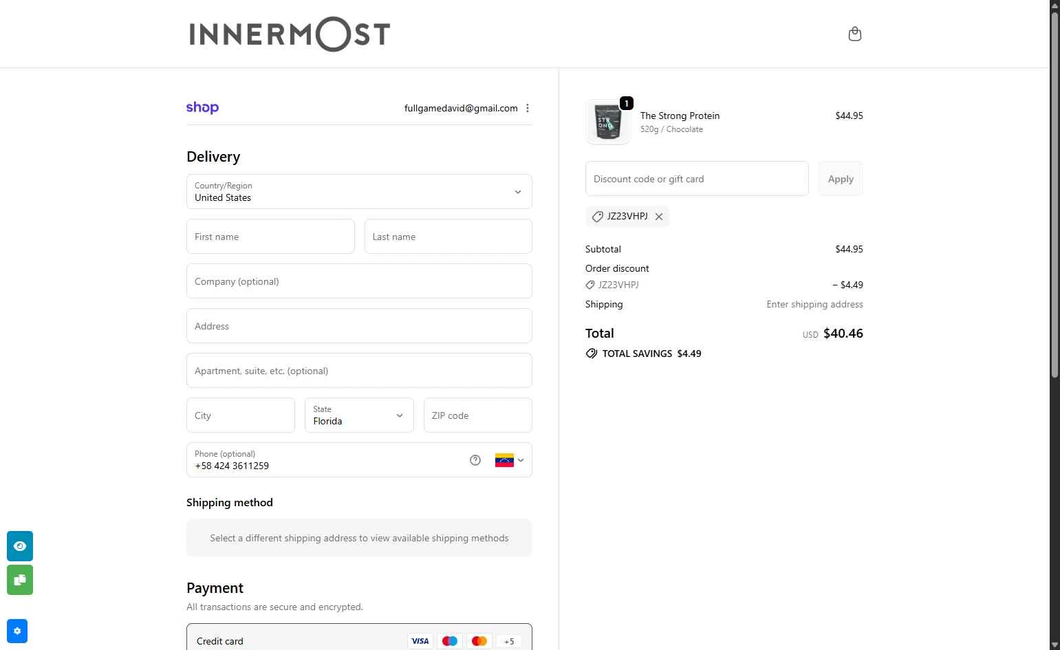The image size is (1060, 650).
Task: Click the Strong Protein product thumbnail
Action: [x=608, y=122]
